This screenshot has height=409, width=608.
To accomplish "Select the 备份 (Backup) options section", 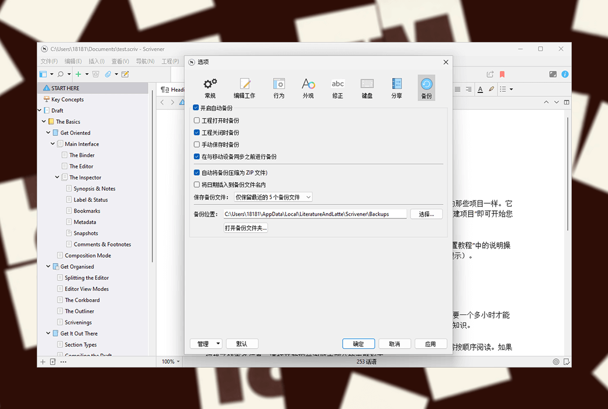I will click(x=426, y=88).
